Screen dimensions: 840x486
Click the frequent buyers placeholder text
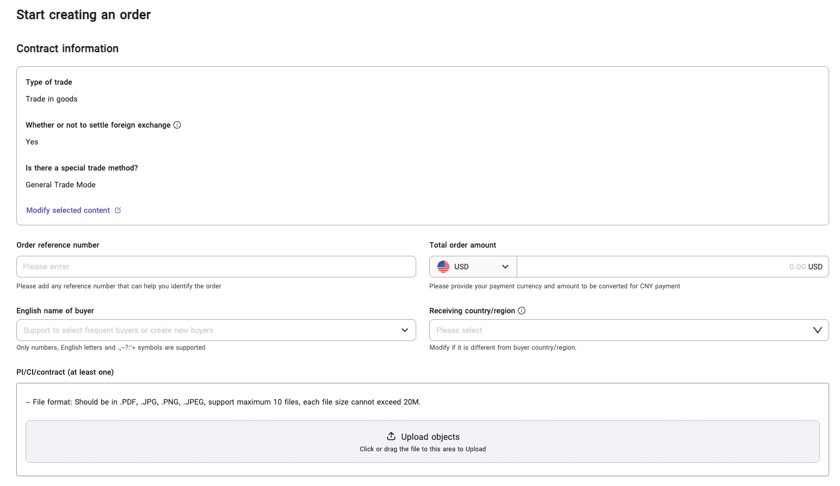118,330
